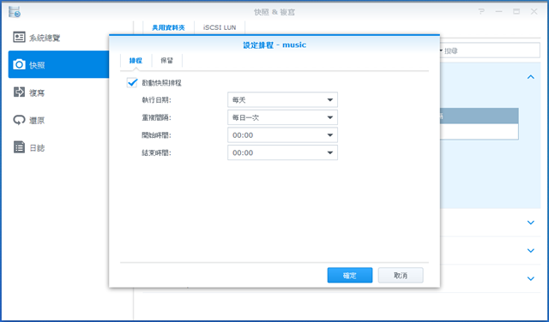Expand the bottom shared folder chevron
Screen dimensions: 549x322
click(531, 278)
